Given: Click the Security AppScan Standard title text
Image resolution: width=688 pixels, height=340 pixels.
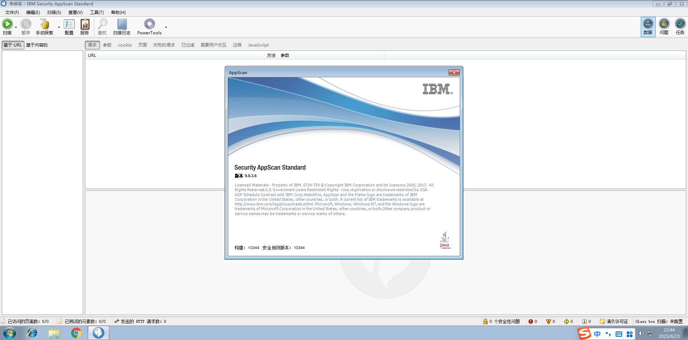Looking at the screenshot, I should coord(270,167).
